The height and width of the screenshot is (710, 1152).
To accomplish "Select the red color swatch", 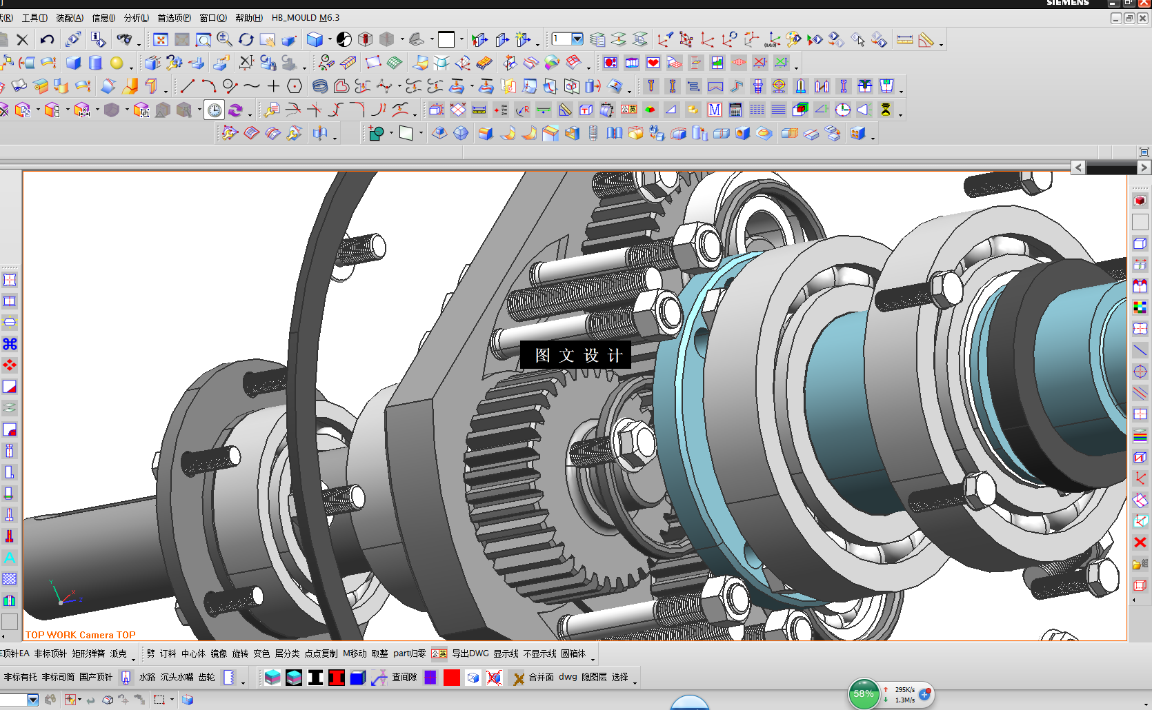I will tap(452, 678).
